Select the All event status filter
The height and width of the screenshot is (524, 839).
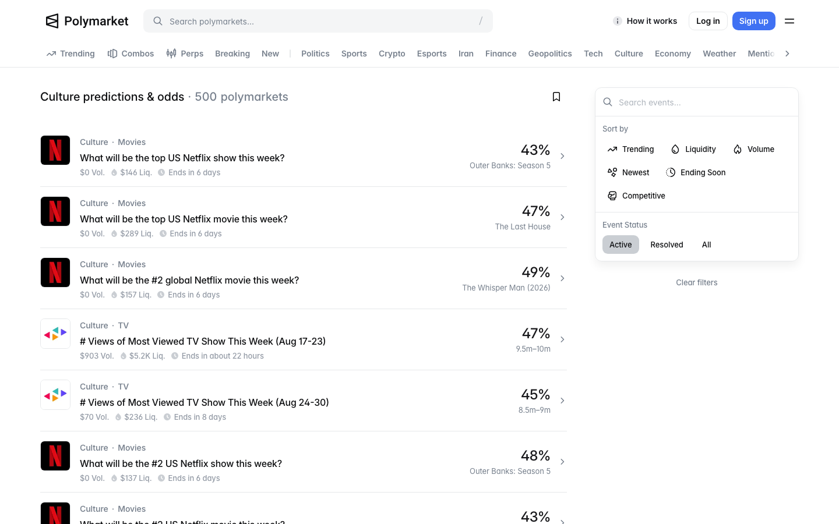click(x=707, y=245)
